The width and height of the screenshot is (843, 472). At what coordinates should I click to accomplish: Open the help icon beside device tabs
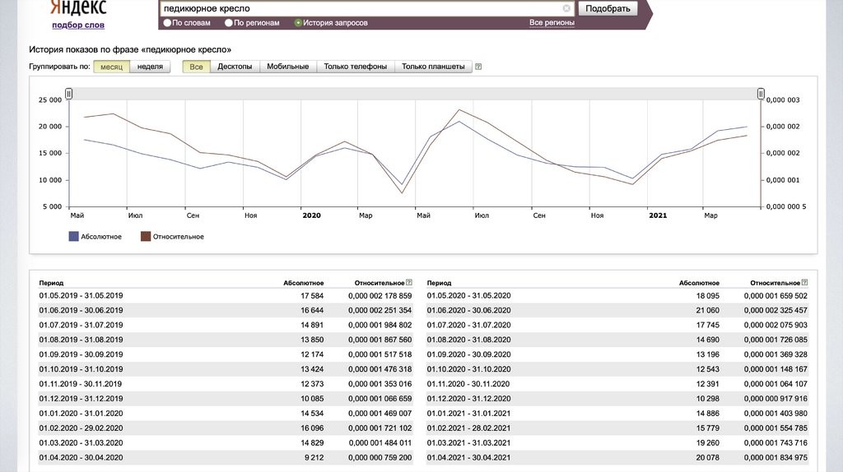[x=478, y=67]
